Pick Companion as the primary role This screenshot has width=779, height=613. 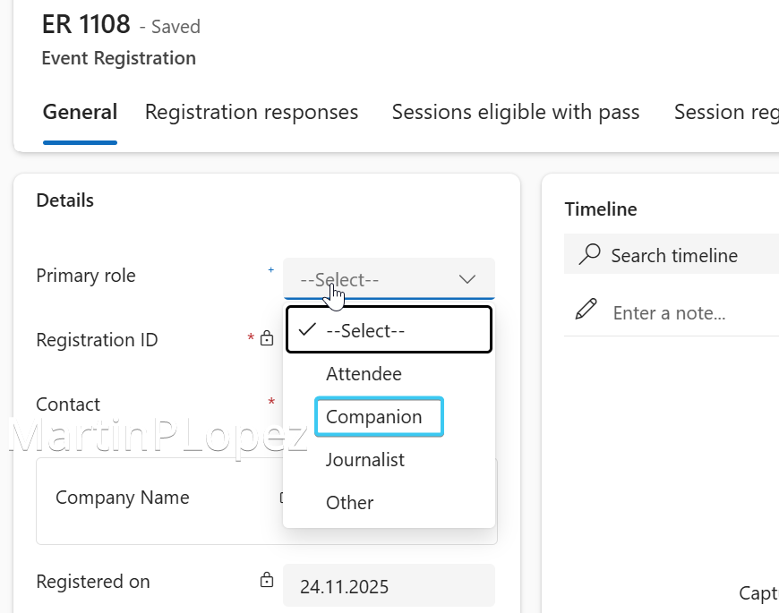374,417
